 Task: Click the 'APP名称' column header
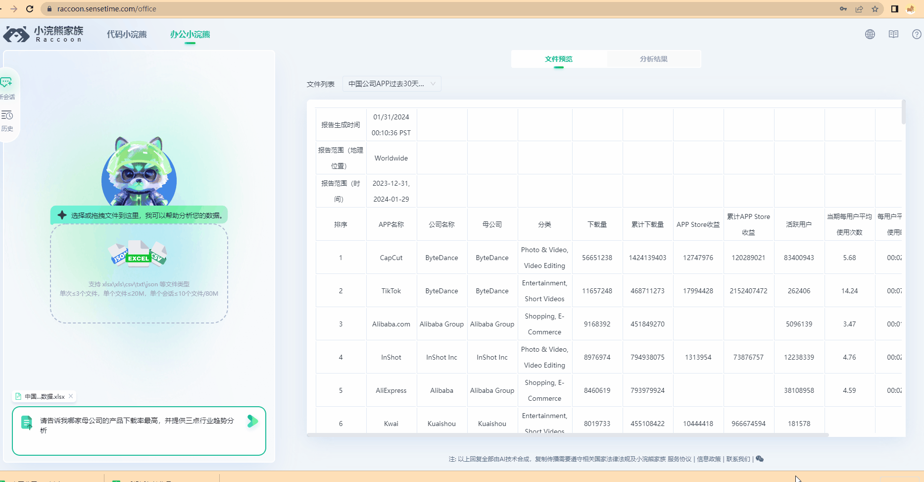click(391, 224)
